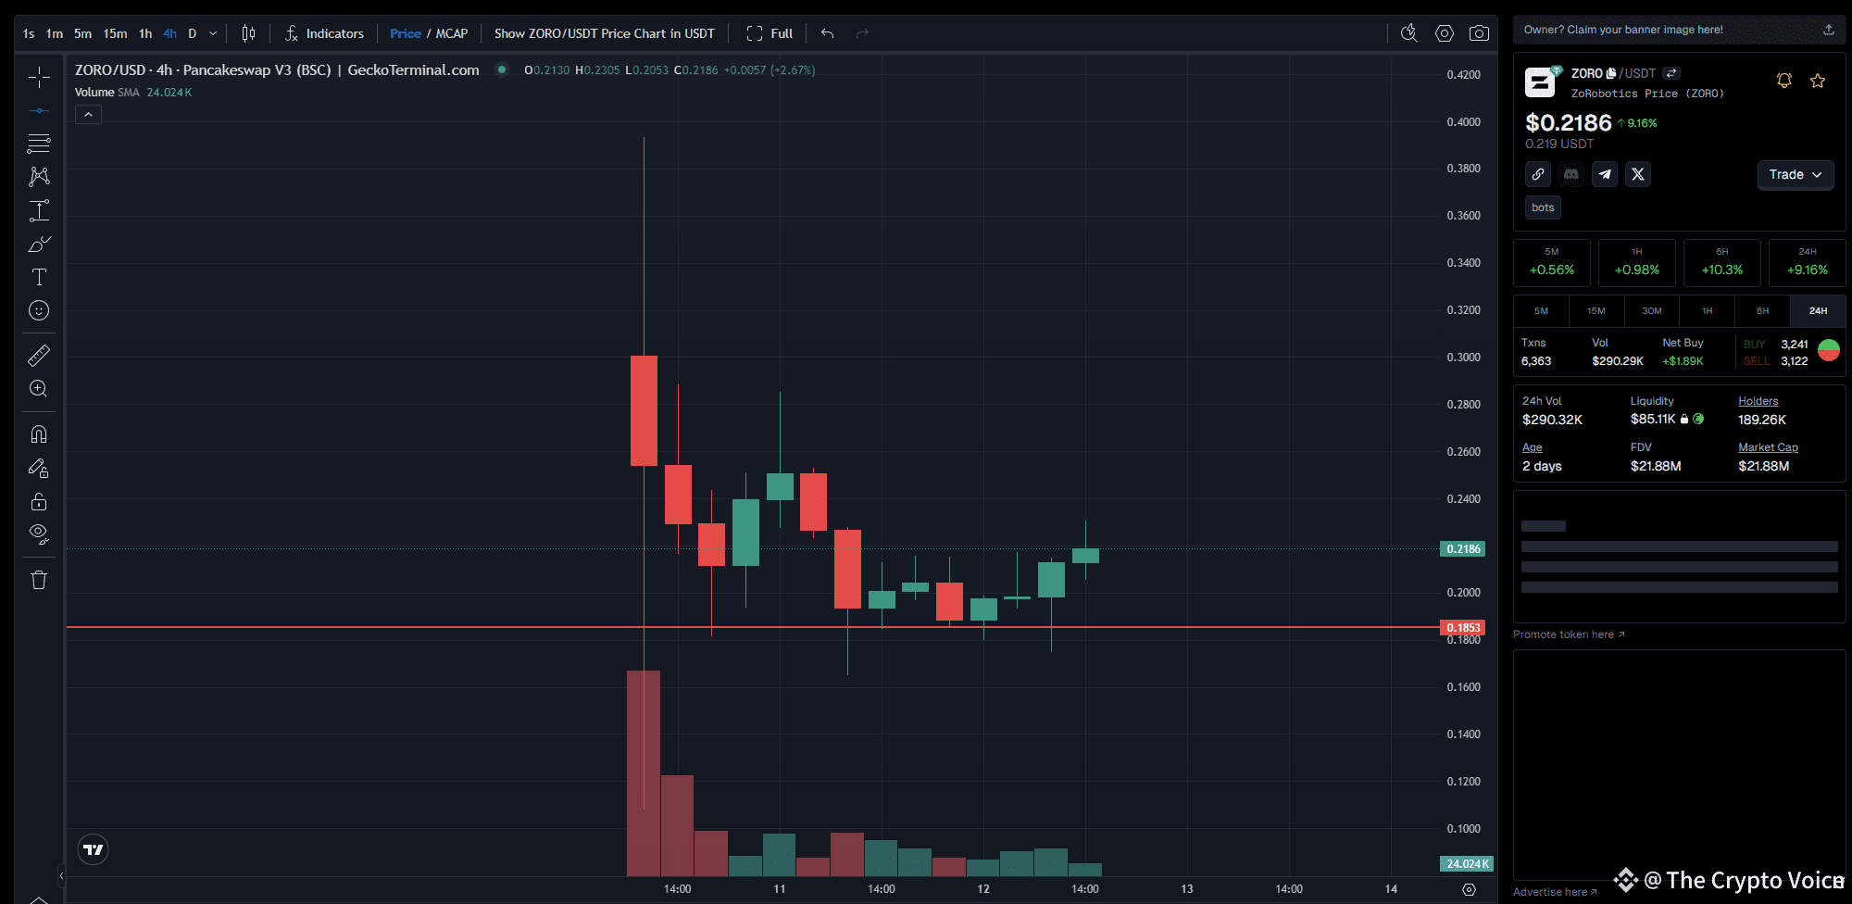The image size is (1852, 904).
Task: Switch chart interval to 1s
Action: pyautogui.click(x=29, y=33)
